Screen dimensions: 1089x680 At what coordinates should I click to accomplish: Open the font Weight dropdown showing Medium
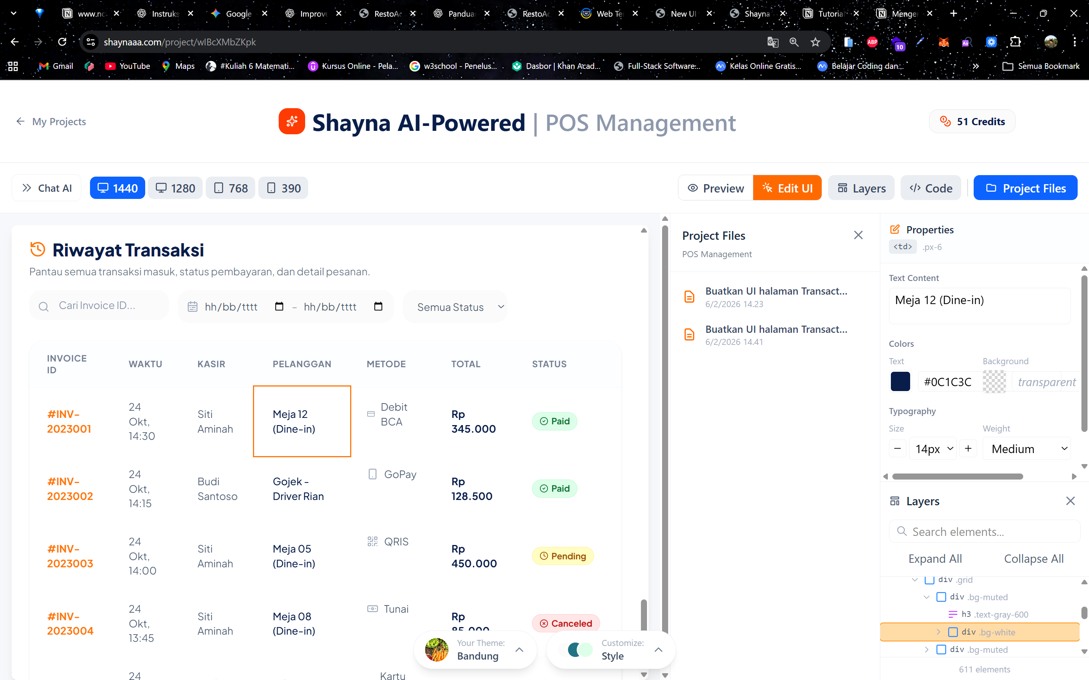pos(1027,449)
